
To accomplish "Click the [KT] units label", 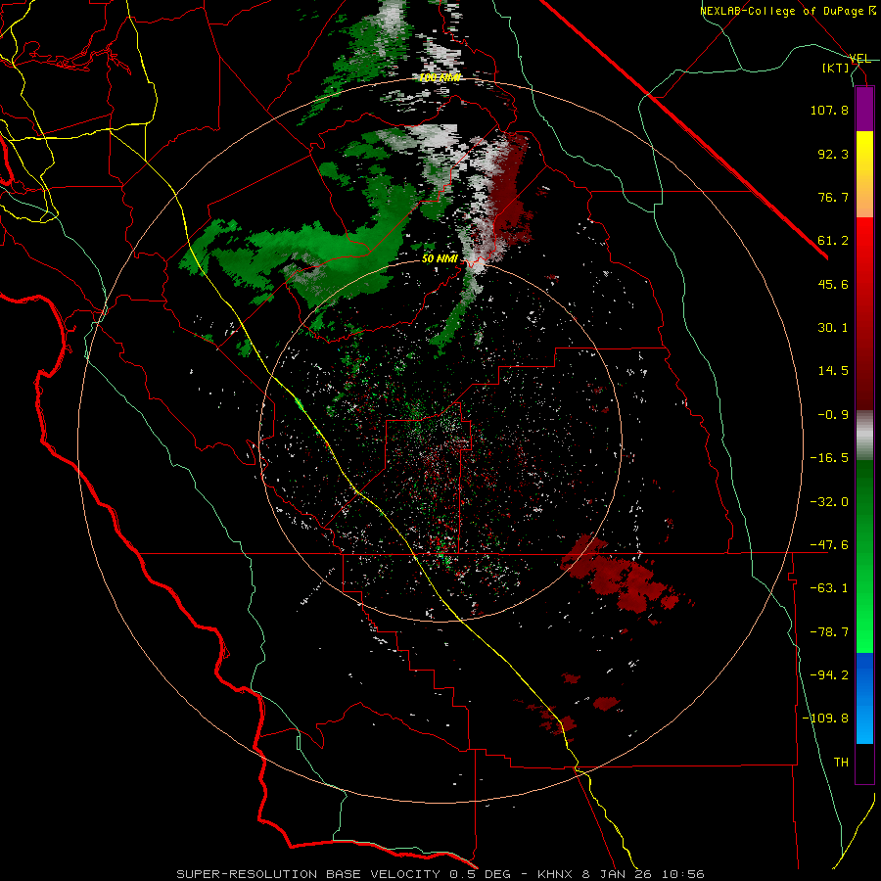I will tap(836, 68).
